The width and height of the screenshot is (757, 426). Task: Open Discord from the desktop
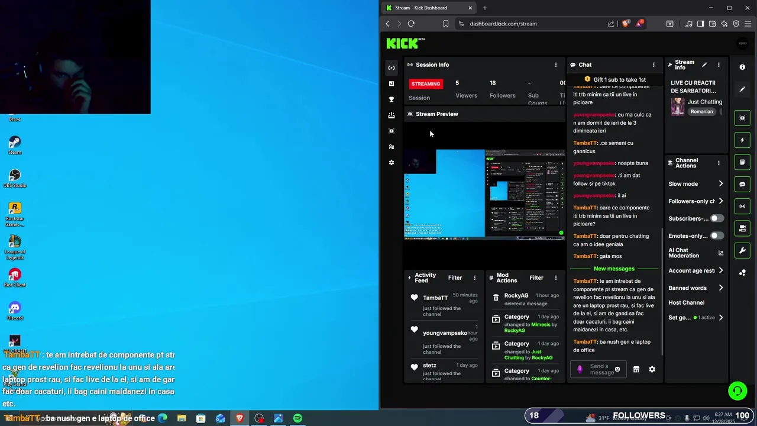coord(15,311)
